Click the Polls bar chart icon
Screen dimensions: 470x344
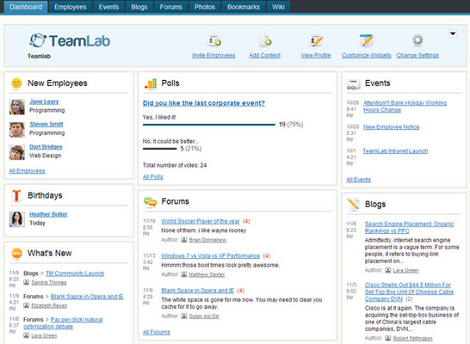point(151,83)
